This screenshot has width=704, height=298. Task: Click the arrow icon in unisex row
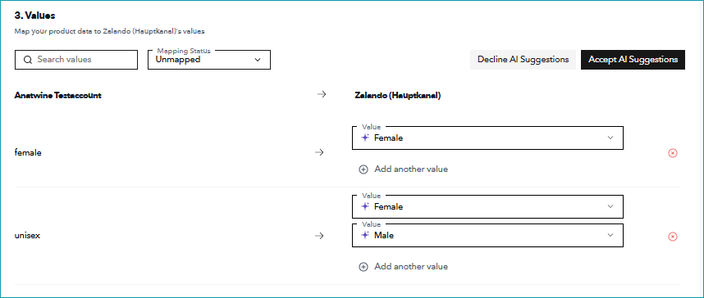pyautogui.click(x=319, y=236)
